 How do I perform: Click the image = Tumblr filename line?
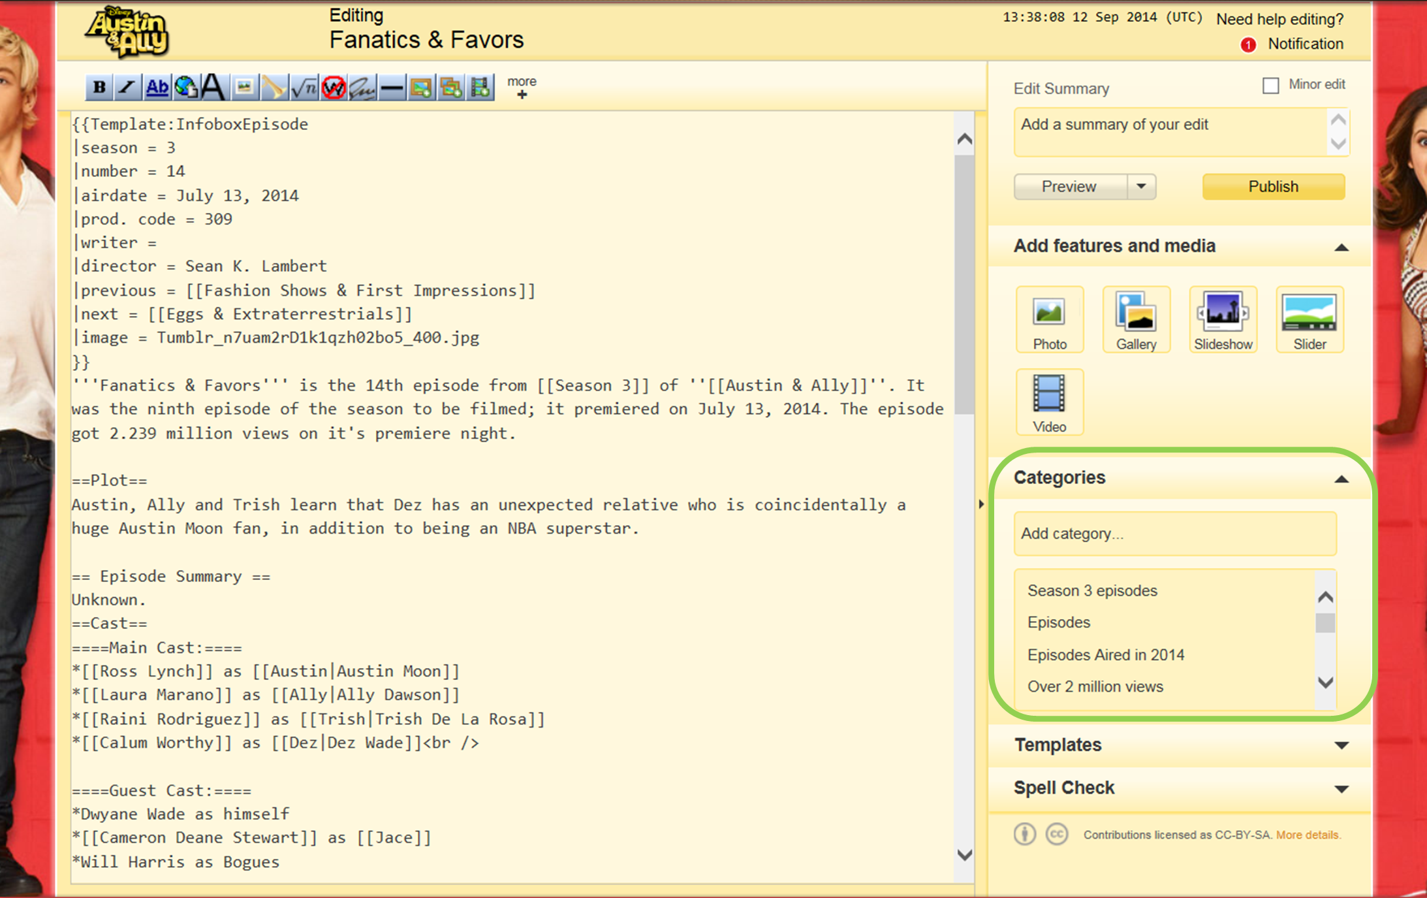pos(275,338)
